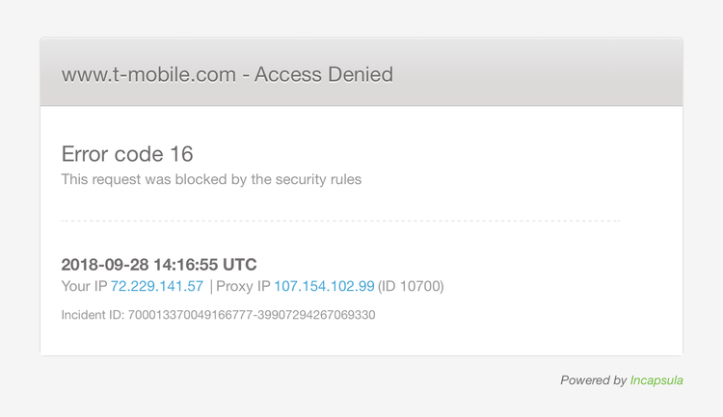This screenshot has height=417, width=723.
Task: Click the pipe separator between IP addresses
Action: [211, 286]
